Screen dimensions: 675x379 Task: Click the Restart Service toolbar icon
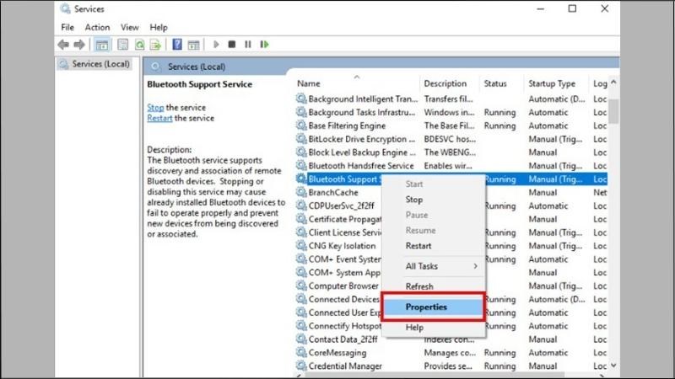pos(264,44)
